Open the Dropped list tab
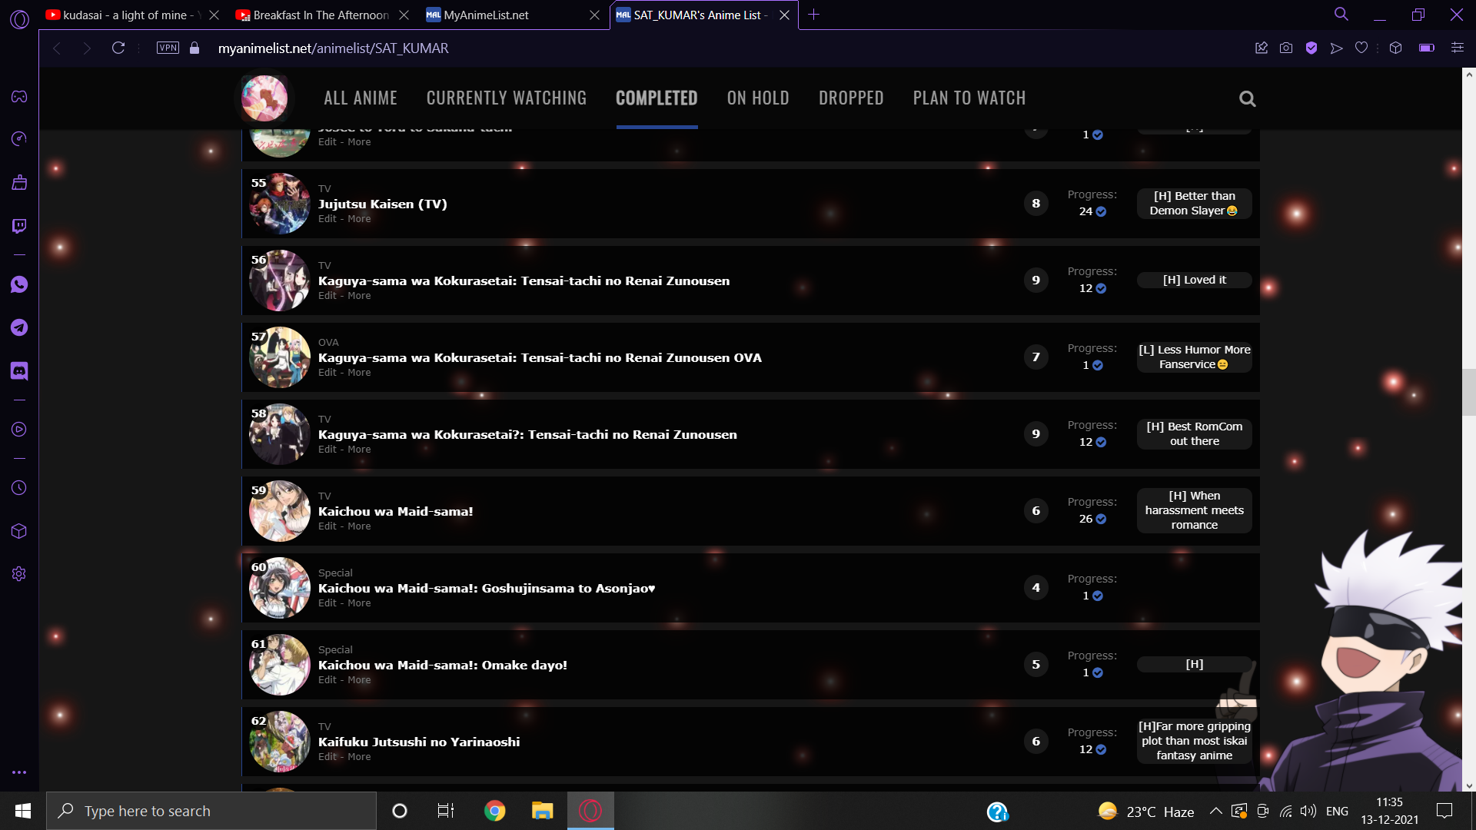The image size is (1476, 830). [851, 98]
